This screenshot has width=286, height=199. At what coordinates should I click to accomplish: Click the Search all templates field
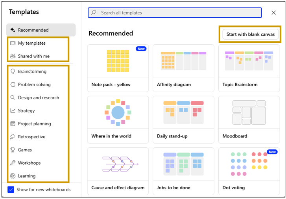[175, 13]
